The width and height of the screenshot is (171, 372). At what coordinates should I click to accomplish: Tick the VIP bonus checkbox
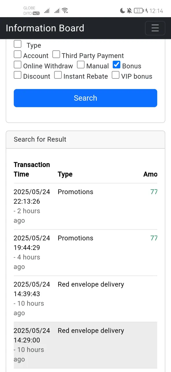point(116,75)
